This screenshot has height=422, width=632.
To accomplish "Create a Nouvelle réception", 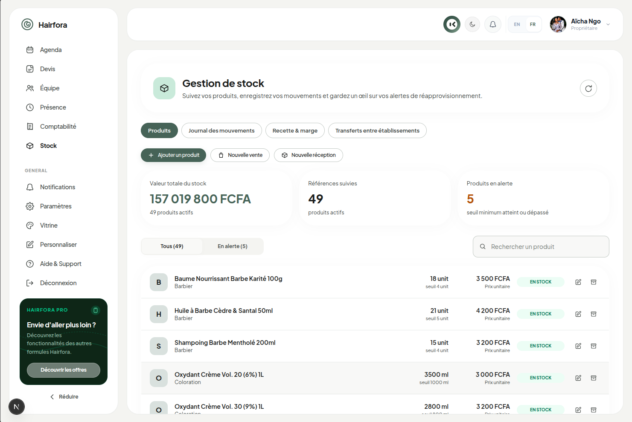I will point(309,155).
